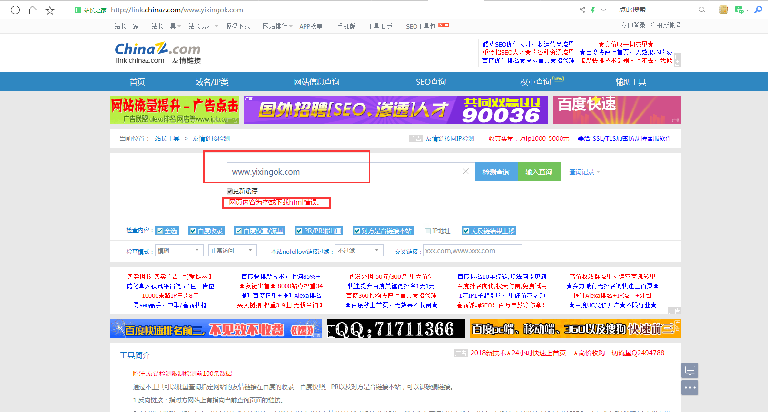Click the blue 检测查询 button
The height and width of the screenshot is (412, 768).
tap(496, 172)
